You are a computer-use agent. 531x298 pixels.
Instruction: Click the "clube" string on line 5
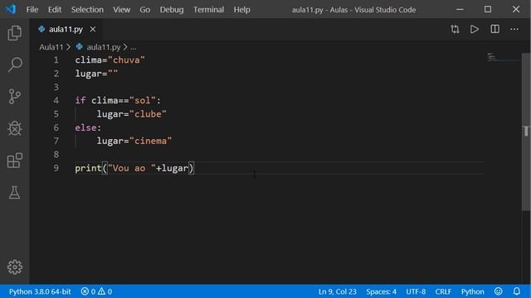point(148,114)
